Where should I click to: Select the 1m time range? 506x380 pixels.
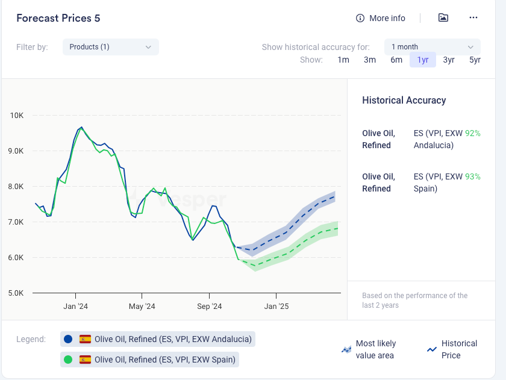coord(343,60)
